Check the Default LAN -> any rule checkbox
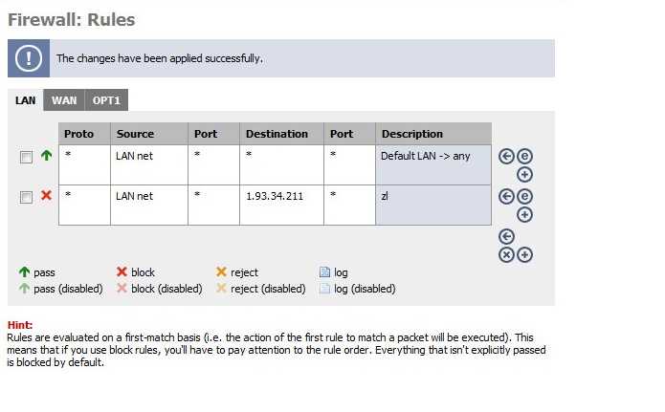665x412 pixels. [26, 158]
